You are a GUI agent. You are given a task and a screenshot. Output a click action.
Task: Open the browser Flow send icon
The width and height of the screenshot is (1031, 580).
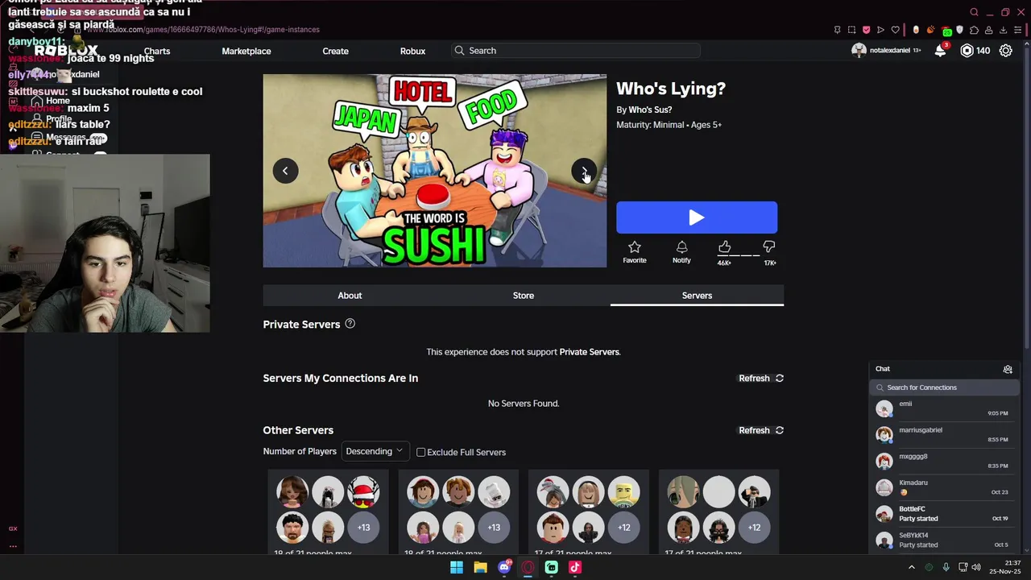point(880,30)
